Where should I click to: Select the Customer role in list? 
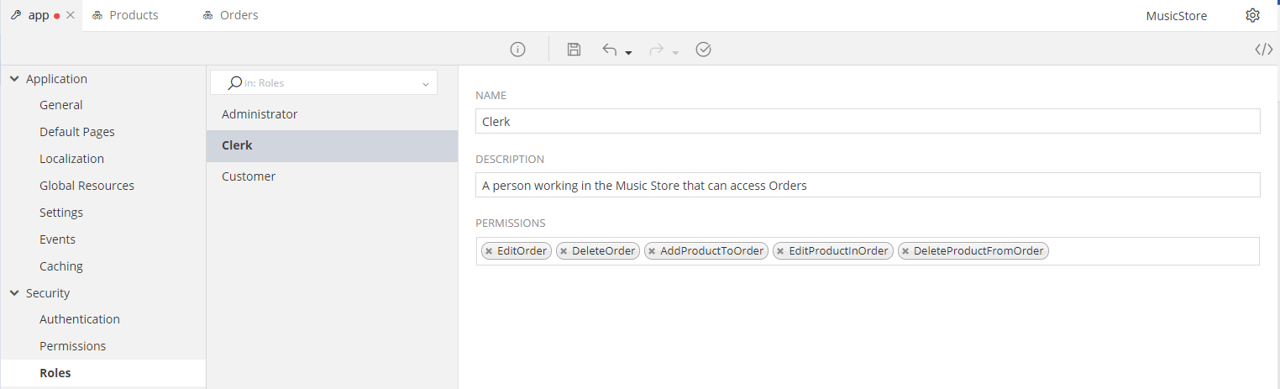point(249,176)
